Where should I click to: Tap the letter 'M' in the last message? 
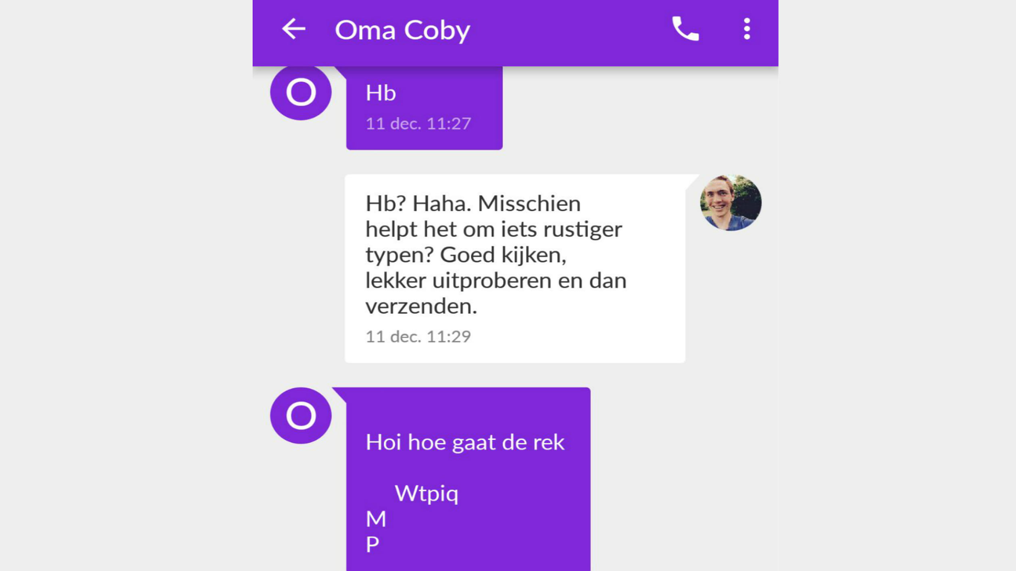pos(376,519)
